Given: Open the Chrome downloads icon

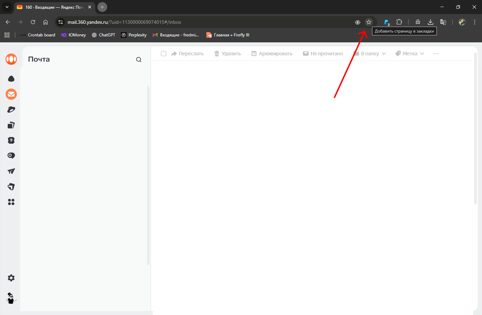Looking at the screenshot, I should pos(431,22).
